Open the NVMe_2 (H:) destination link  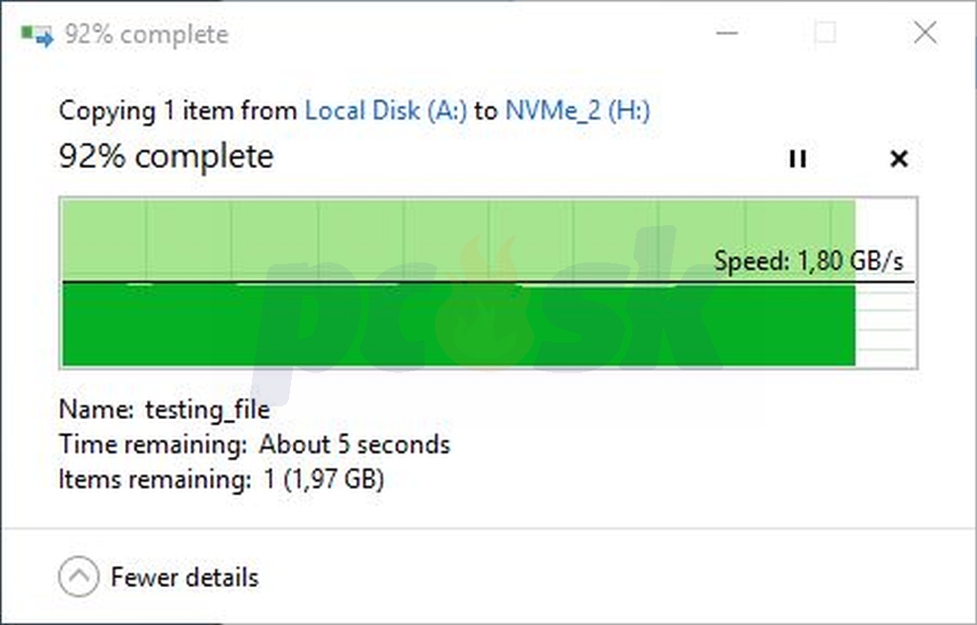coord(577,111)
